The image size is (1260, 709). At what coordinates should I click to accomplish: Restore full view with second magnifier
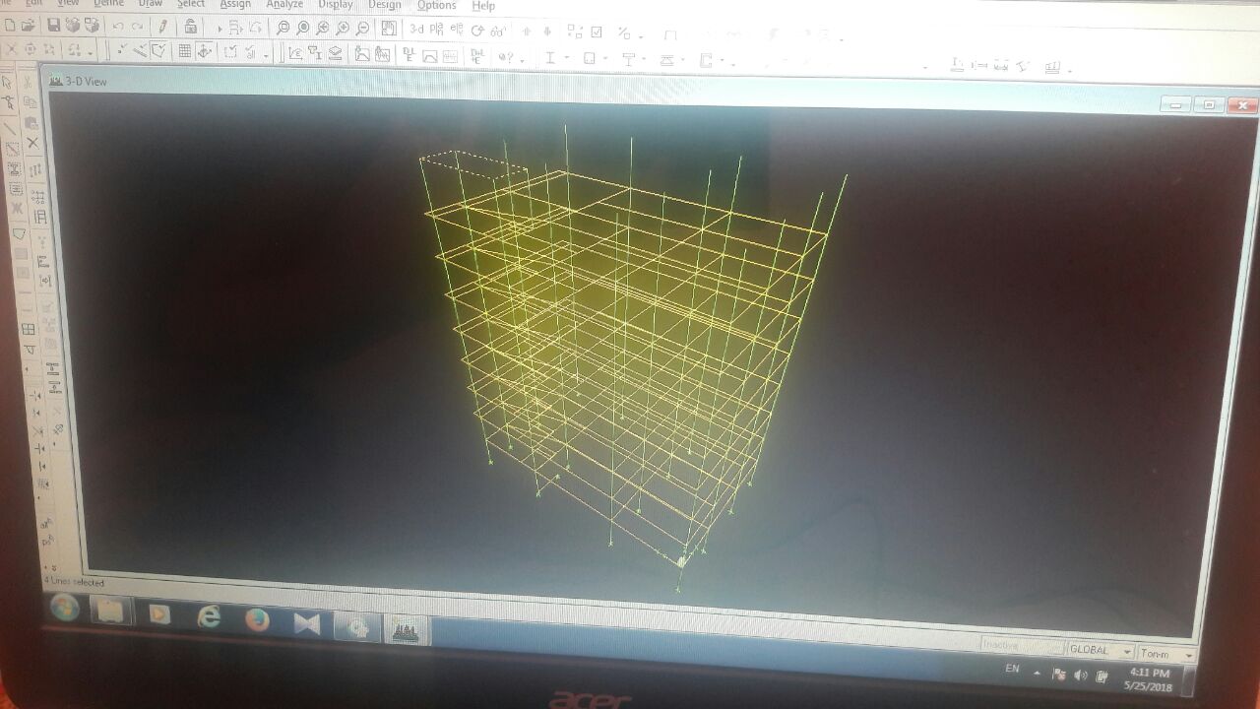pyautogui.click(x=303, y=29)
